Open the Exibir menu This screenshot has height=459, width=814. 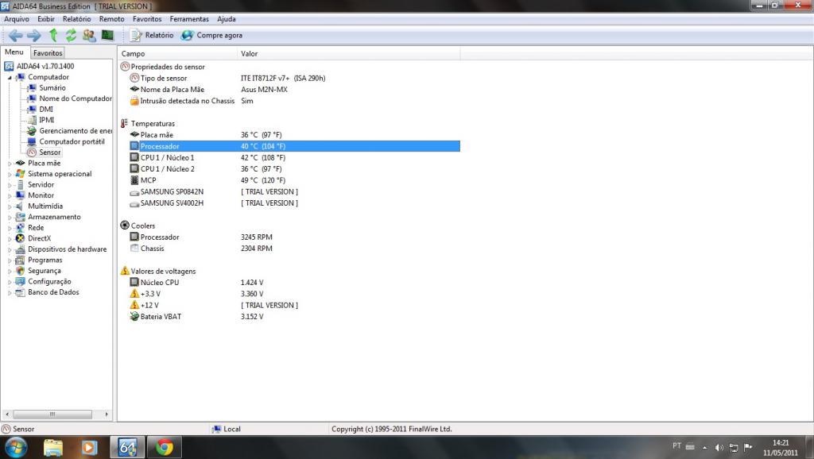pos(45,19)
